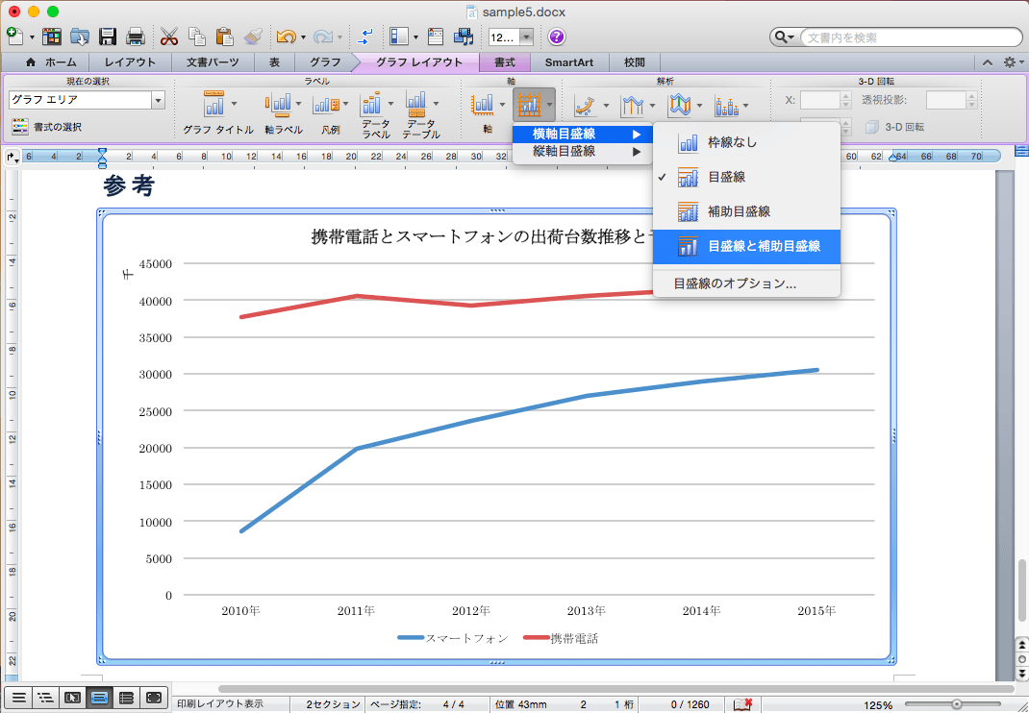Screen dimensions: 1029x713
Task: Switch to the 文書パーツ tab
Action: click(213, 62)
